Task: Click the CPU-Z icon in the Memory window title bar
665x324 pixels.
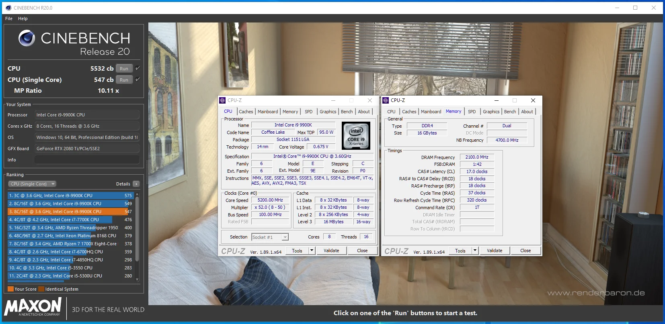Action: (x=386, y=100)
